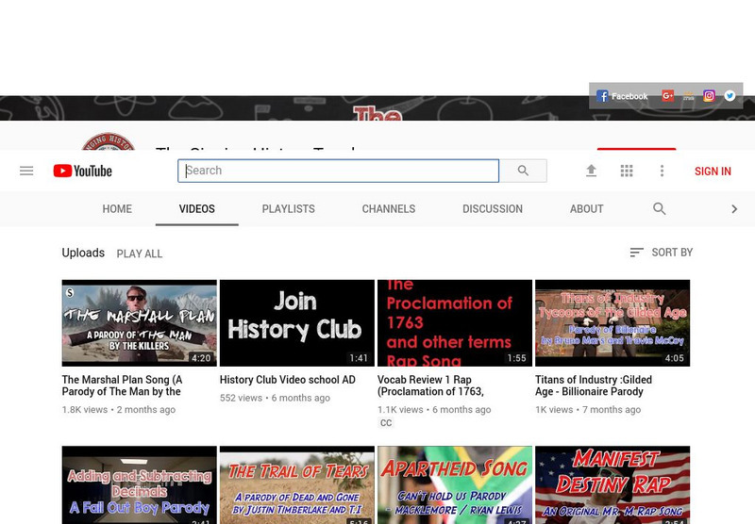Image resolution: width=755 pixels, height=524 pixels.
Task: Play The Marshall Plan thumbnail
Action: (139, 323)
